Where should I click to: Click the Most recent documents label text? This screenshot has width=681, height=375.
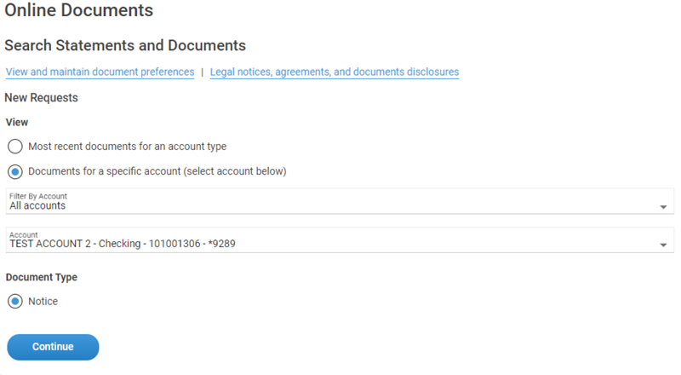[127, 147]
